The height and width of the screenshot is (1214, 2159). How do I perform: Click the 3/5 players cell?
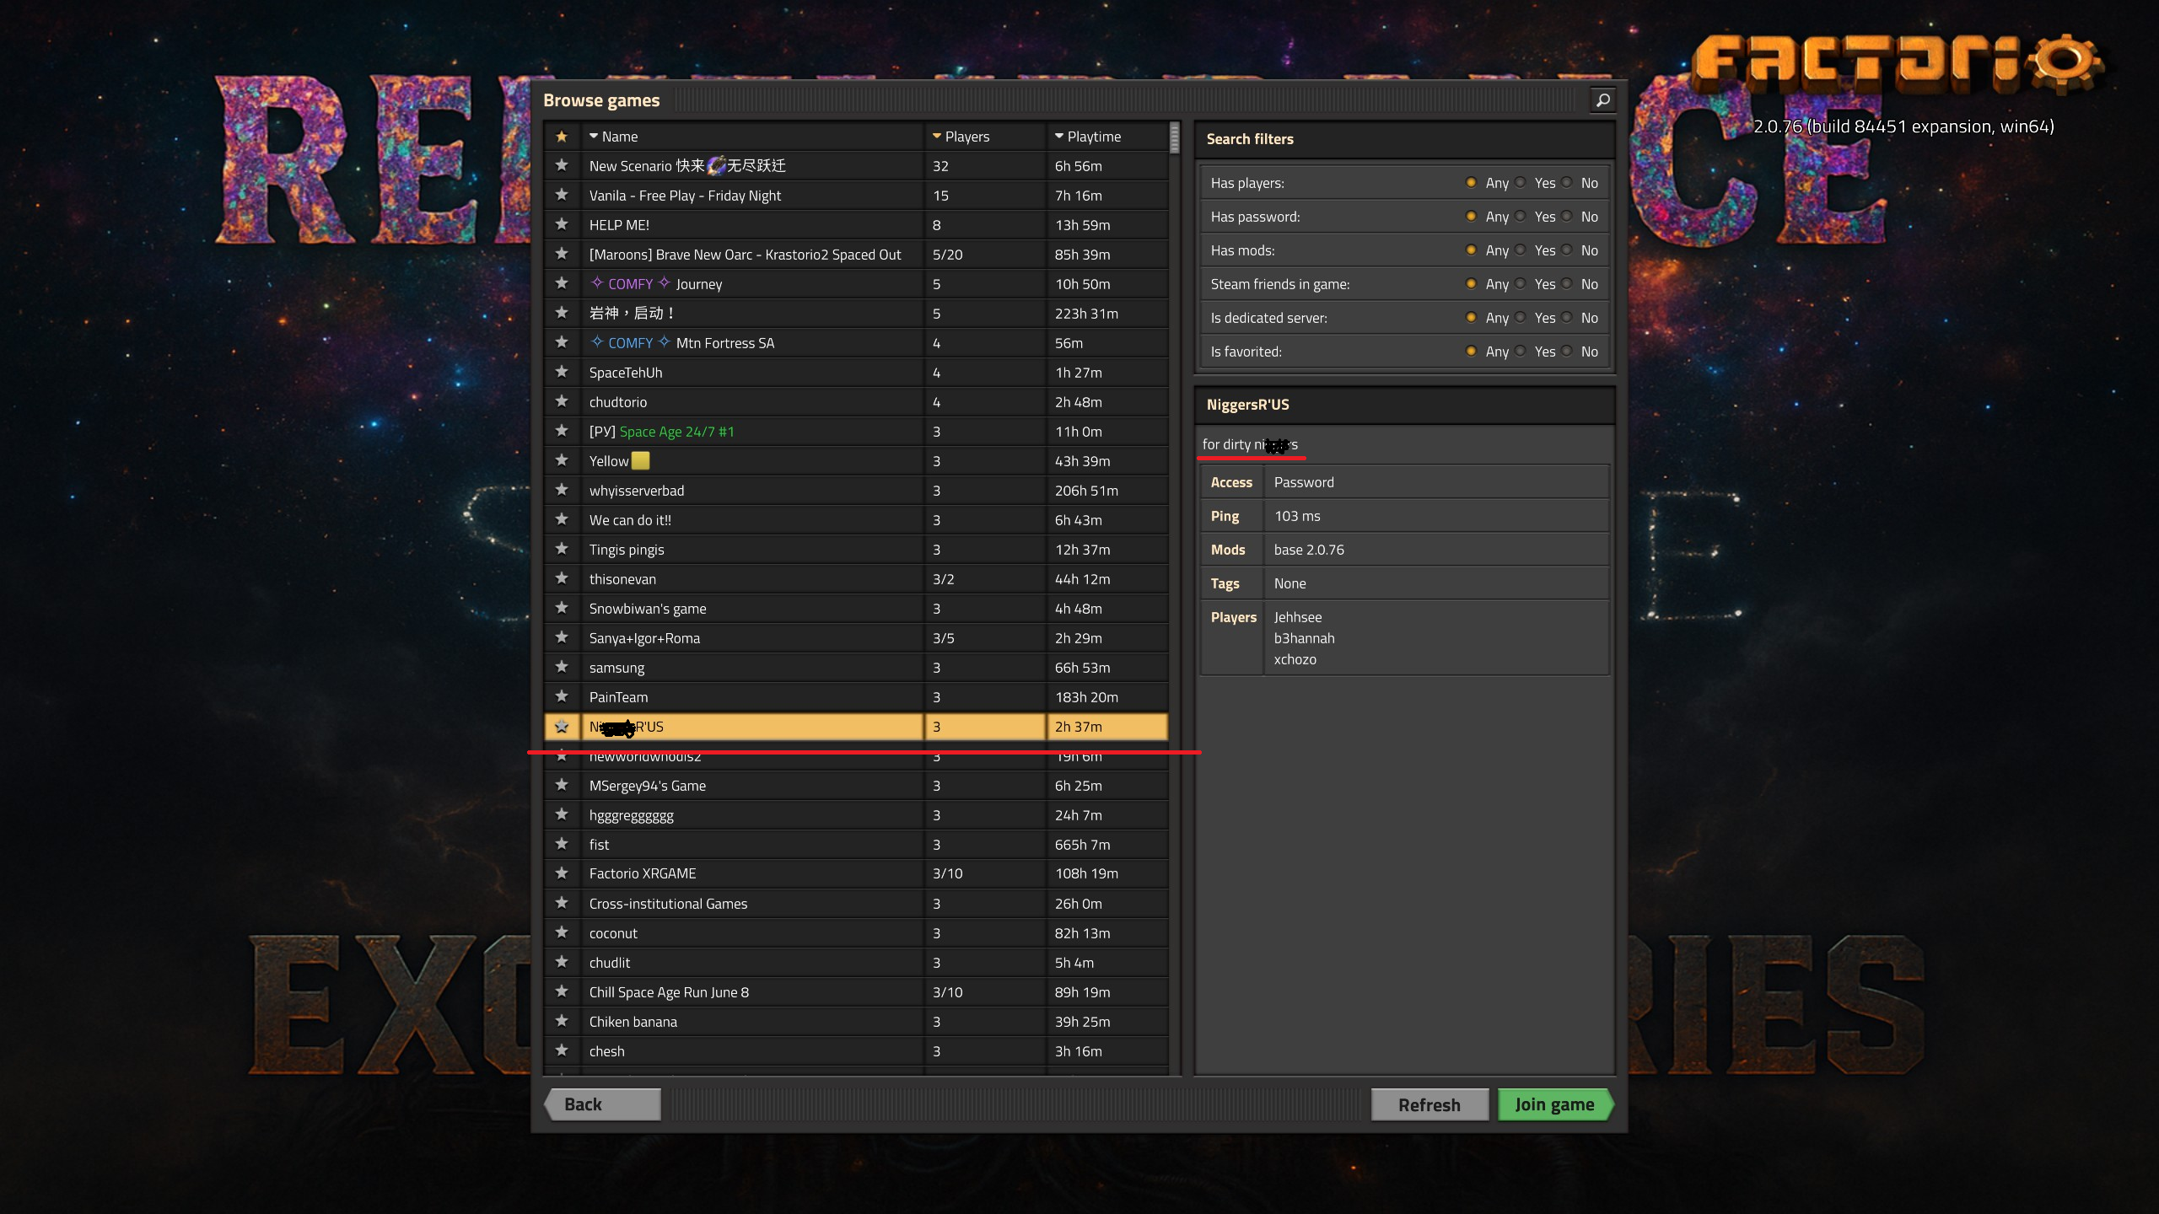click(x=984, y=638)
